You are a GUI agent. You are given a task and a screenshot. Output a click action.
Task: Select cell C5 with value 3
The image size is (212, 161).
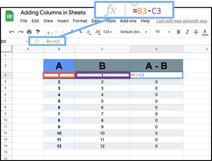pyautogui.click(x=102, y=88)
